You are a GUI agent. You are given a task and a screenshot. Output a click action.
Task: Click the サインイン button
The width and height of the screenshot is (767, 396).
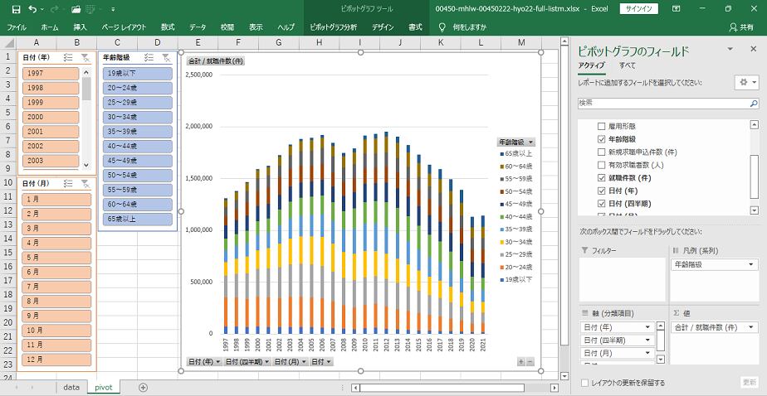pos(638,8)
